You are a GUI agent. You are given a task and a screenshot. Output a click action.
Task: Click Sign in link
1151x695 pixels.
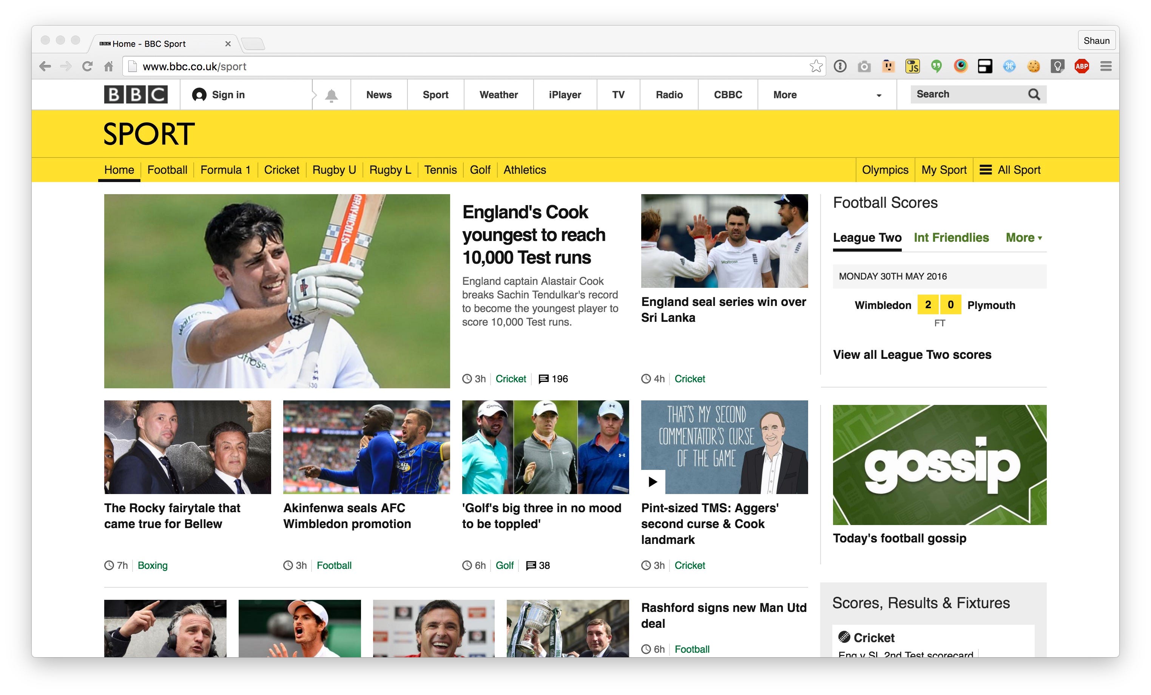point(219,95)
